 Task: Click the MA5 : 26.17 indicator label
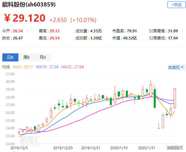pos(23,67)
